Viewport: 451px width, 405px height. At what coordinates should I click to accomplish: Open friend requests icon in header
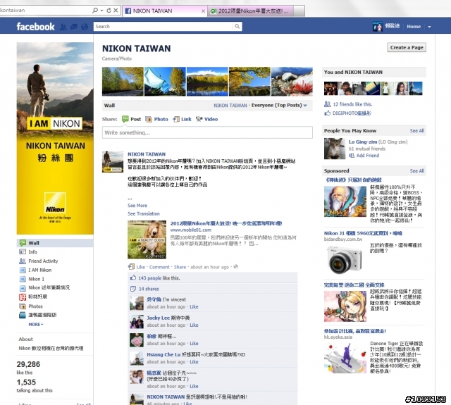pos(63,27)
